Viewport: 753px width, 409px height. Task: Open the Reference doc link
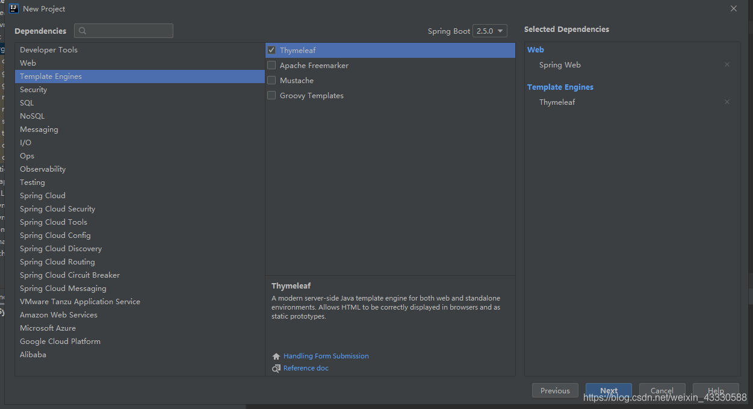click(306, 368)
